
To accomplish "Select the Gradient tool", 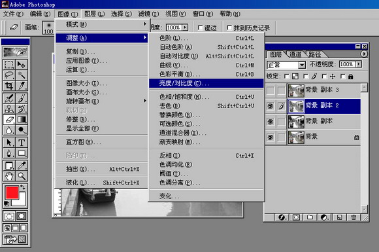I will click(x=22, y=120).
